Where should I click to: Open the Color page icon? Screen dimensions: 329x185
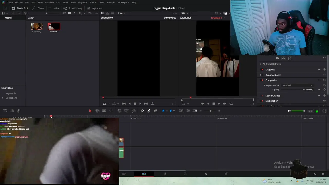tap(185, 174)
